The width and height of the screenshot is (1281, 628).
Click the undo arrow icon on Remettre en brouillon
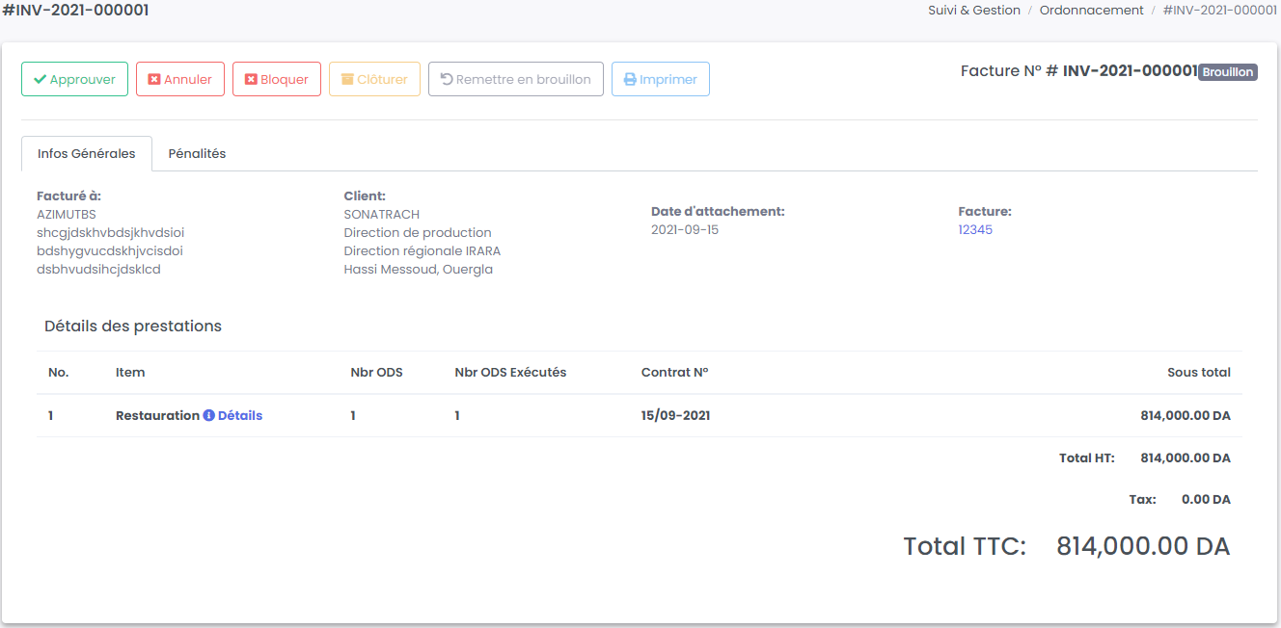point(447,80)
